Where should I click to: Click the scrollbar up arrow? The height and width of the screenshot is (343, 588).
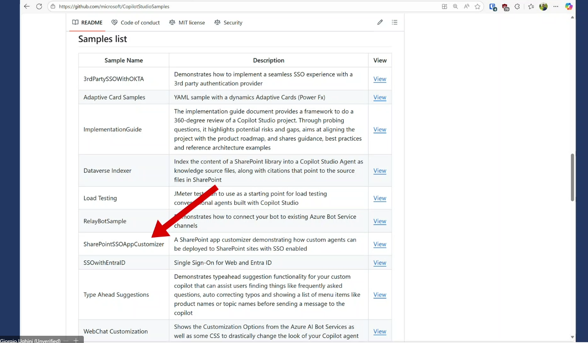572,17
